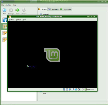Open the File menu in VirtualBox manager
Image resolution: width=108 pixels, height=105 pixels.
(x=3, y=5)
